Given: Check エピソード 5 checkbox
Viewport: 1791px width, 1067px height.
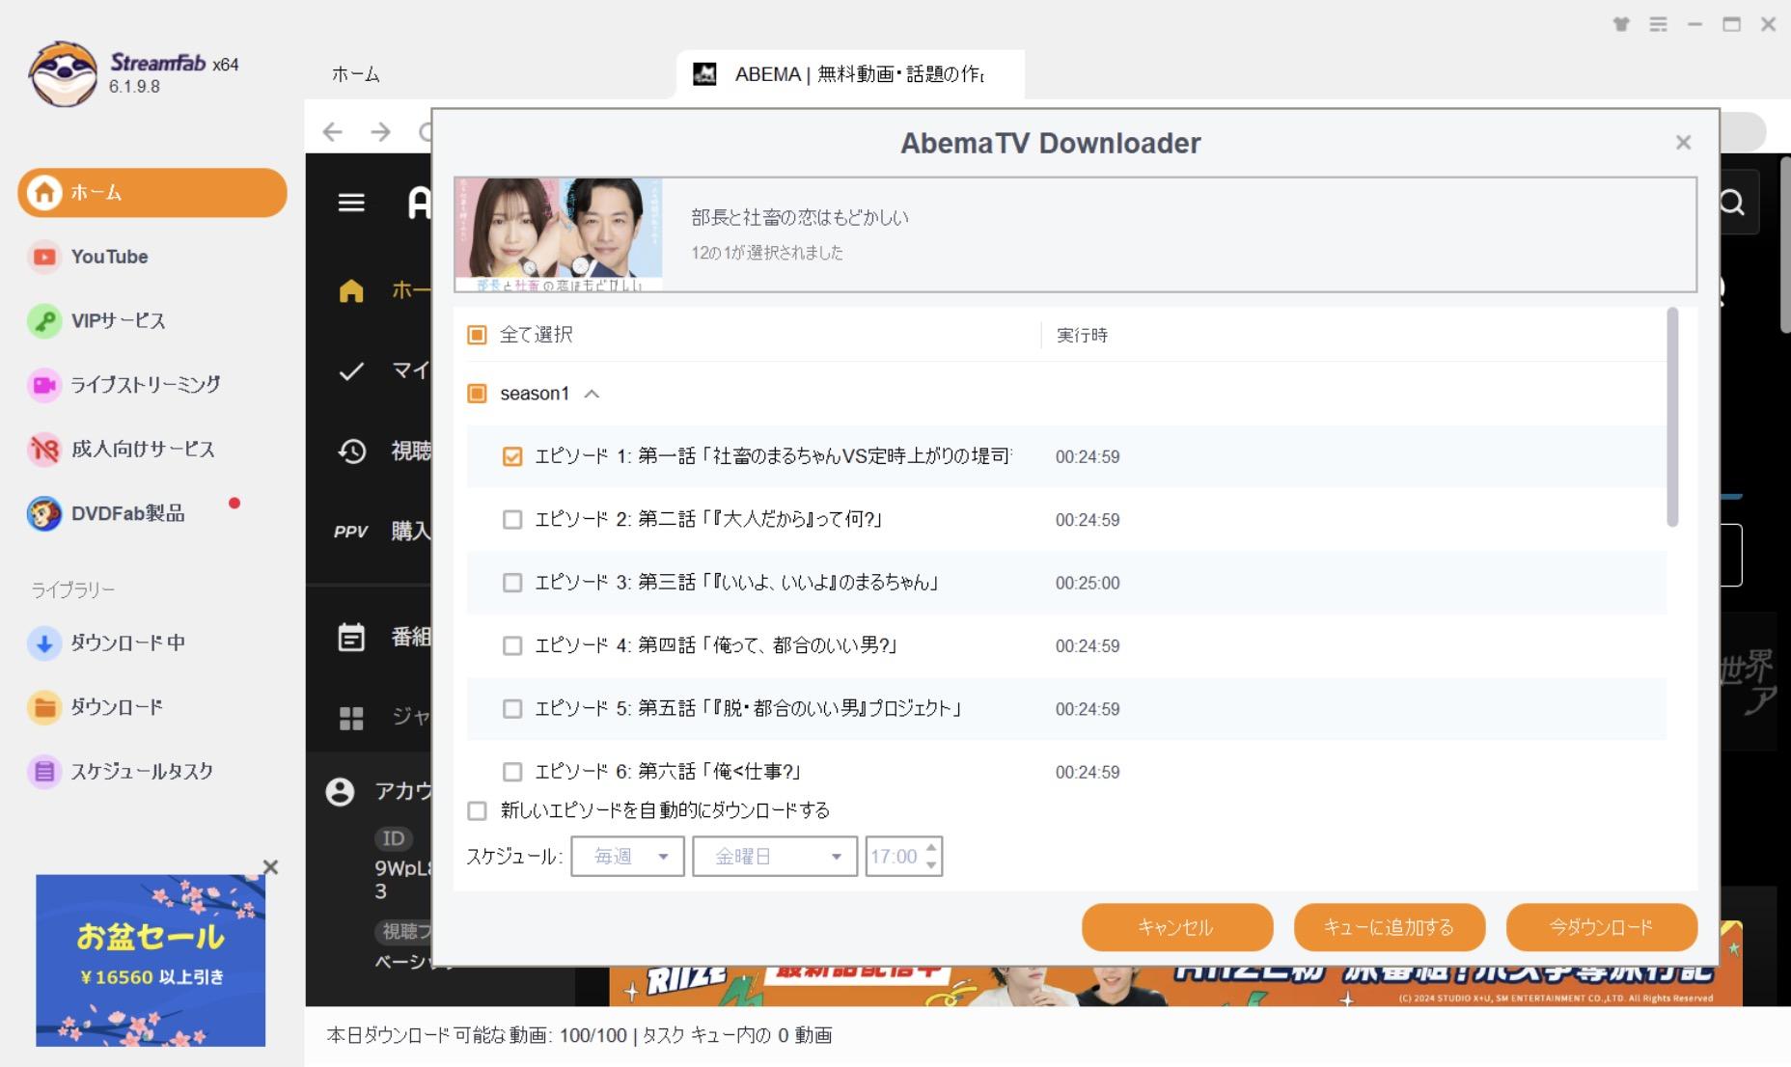Looking at the screenshot, I should coord(512,709).
